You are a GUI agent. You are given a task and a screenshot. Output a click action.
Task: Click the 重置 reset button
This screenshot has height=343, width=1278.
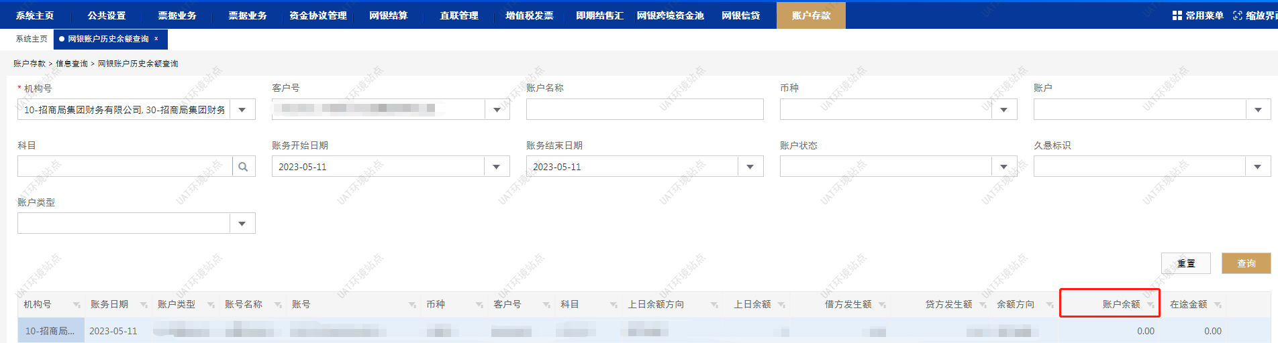(1185, 263)
